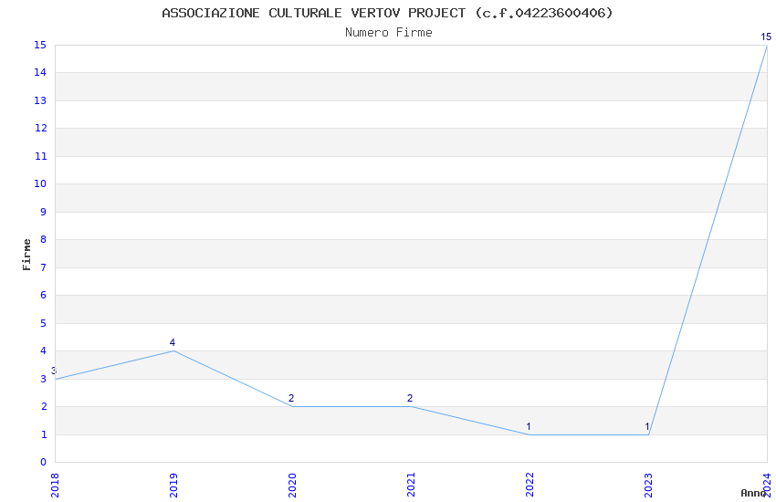Screen dimensions: 776x502
Task: Click the 2023 x-axis year label
Action: (648, 486)
